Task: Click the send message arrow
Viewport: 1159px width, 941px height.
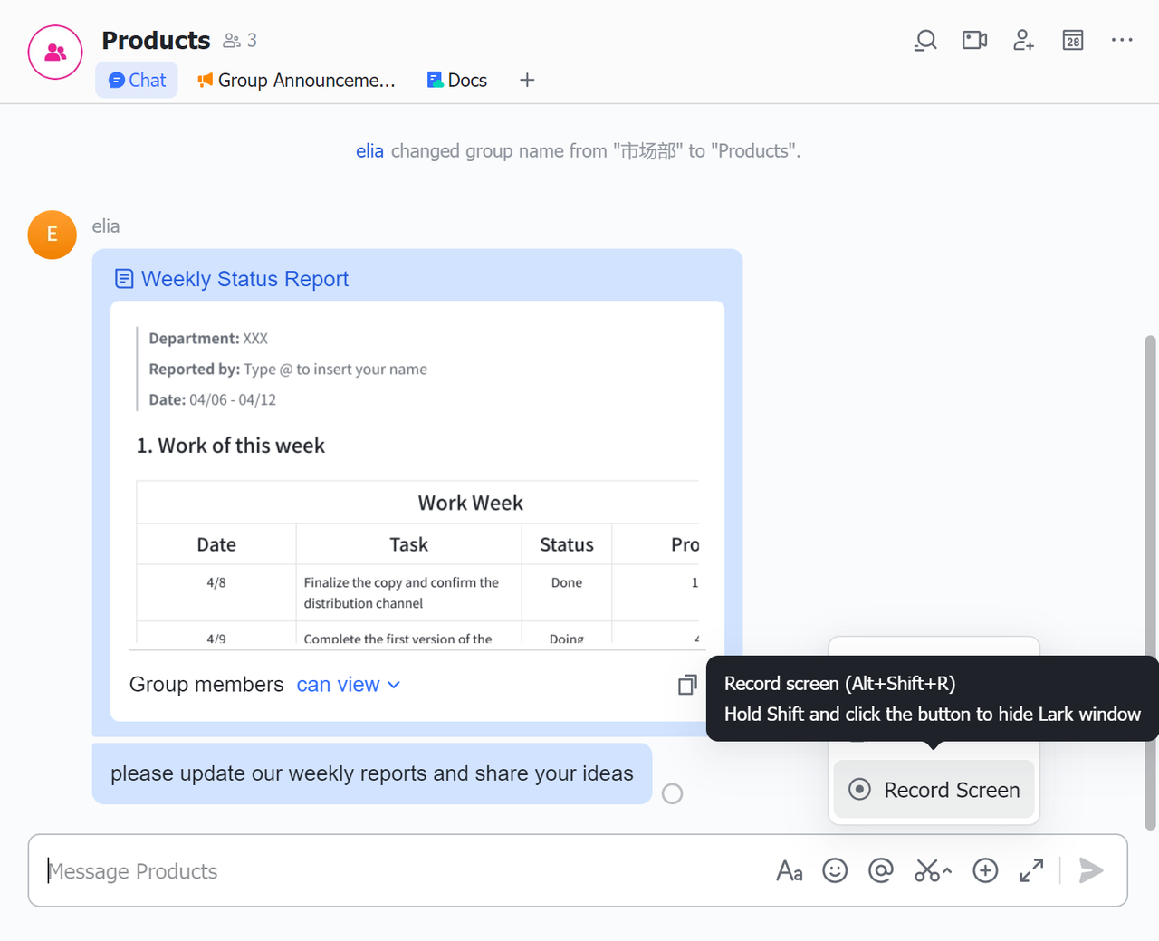Action: tap(1091, 871)
